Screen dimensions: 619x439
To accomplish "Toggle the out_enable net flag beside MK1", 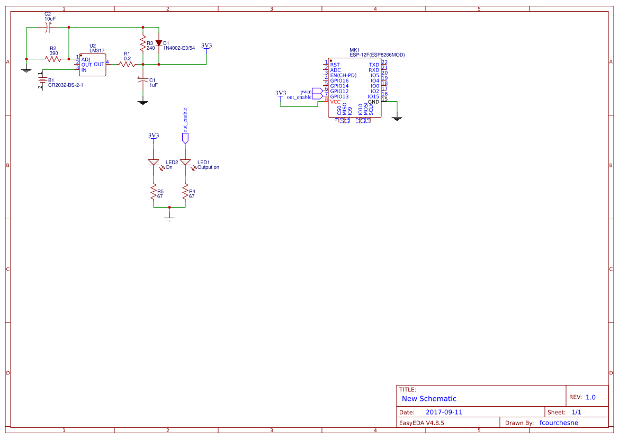I will pos(317,96).
